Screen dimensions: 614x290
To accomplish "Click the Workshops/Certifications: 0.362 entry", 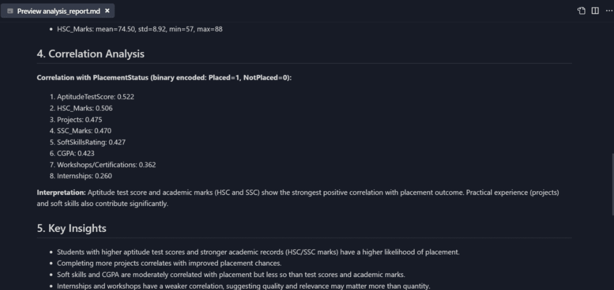I will [x=107, y=165].
